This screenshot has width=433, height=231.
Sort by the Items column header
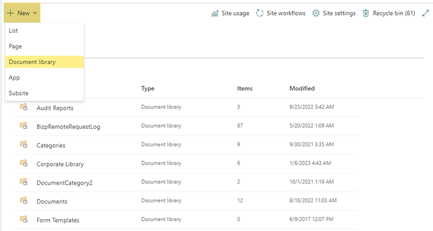[245, 89]
